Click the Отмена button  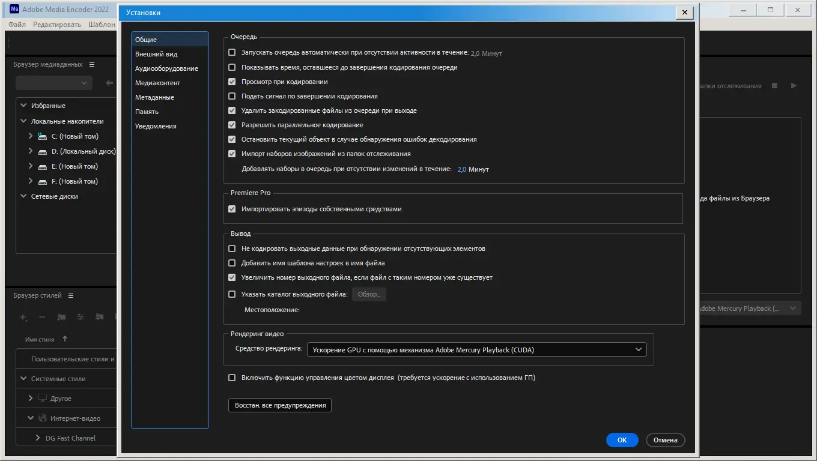(666, 440)
